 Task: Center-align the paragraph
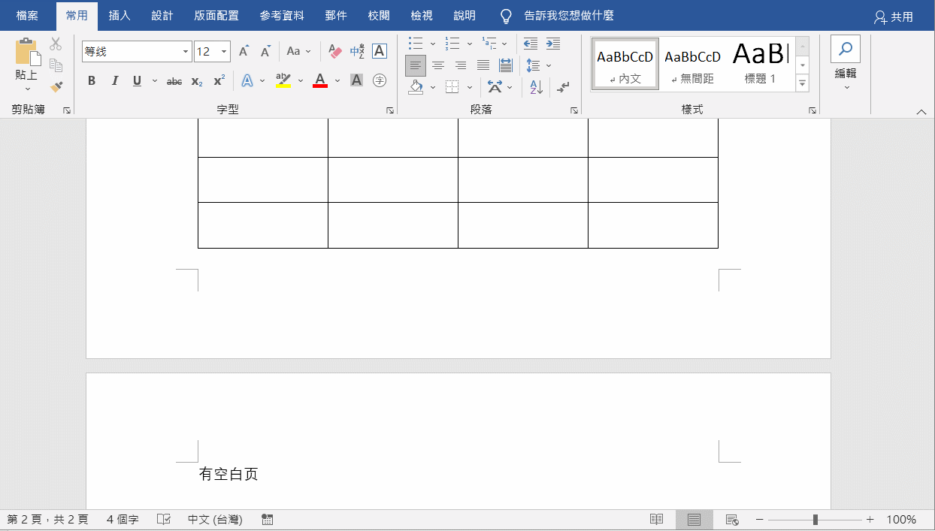click(438, 65)
